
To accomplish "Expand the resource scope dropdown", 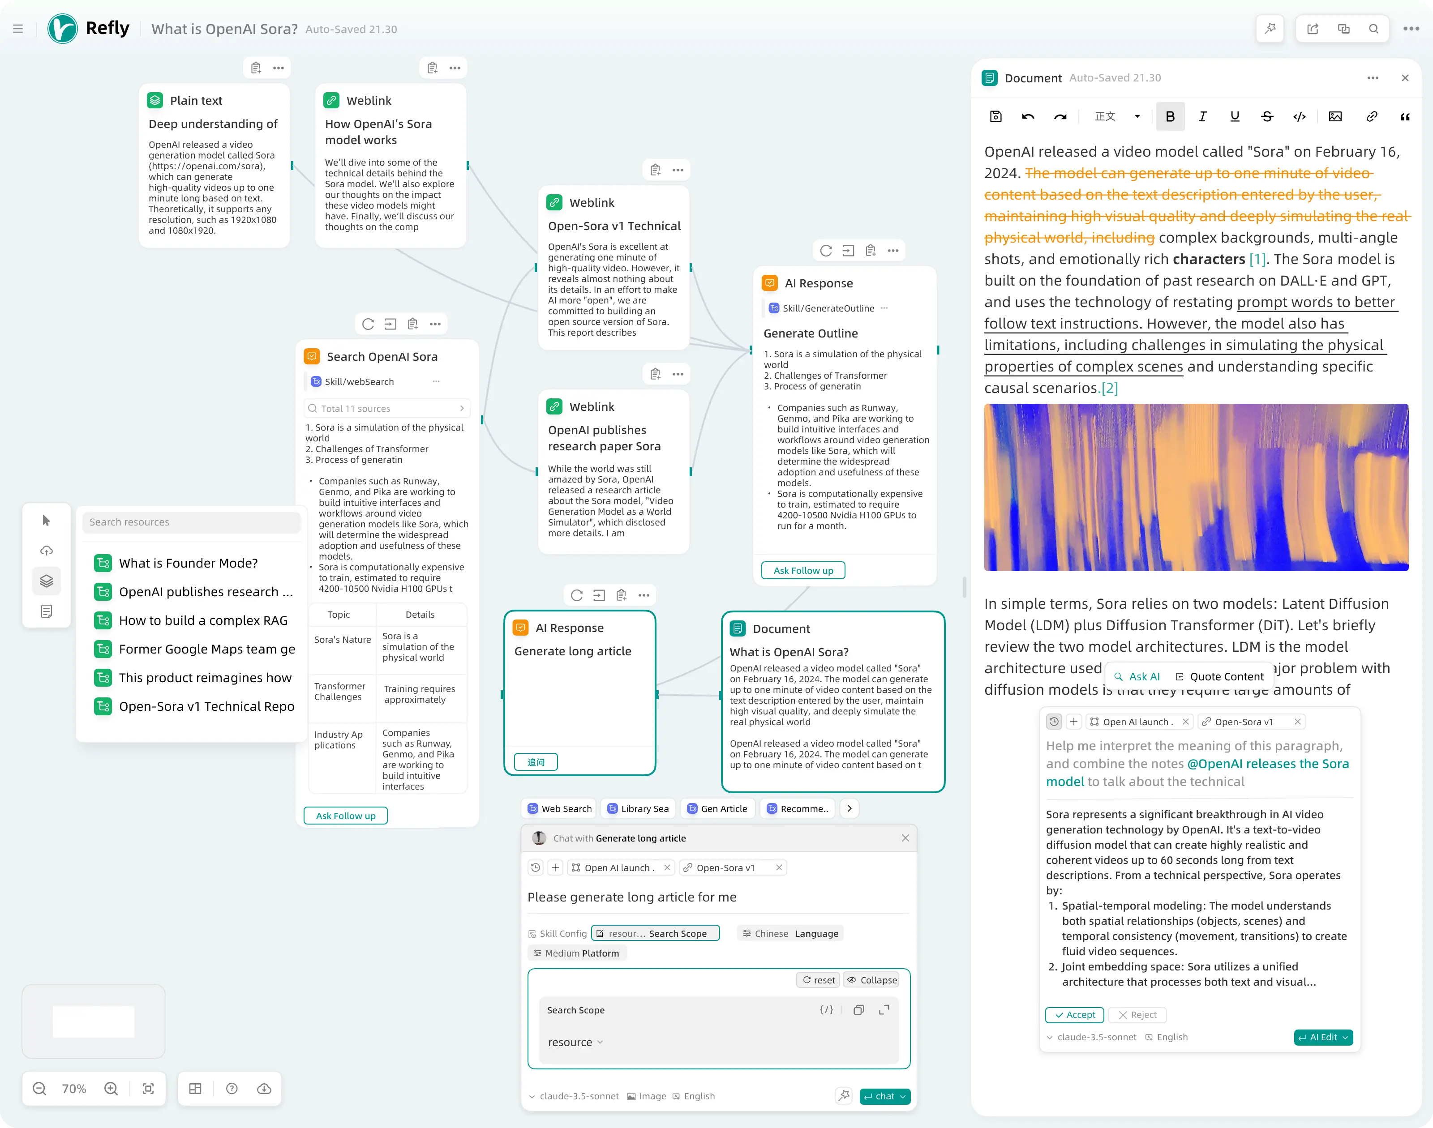I will click(575, 1042).
